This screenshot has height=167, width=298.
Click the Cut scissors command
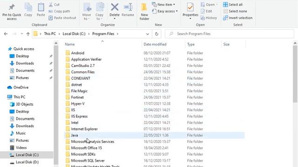click(x=54, y=5)
